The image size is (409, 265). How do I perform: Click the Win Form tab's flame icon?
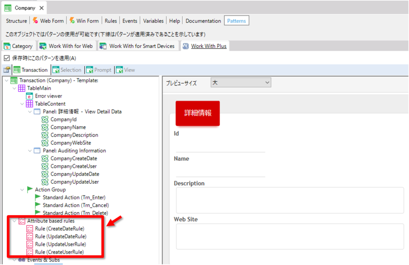click(x=72, y=20)
